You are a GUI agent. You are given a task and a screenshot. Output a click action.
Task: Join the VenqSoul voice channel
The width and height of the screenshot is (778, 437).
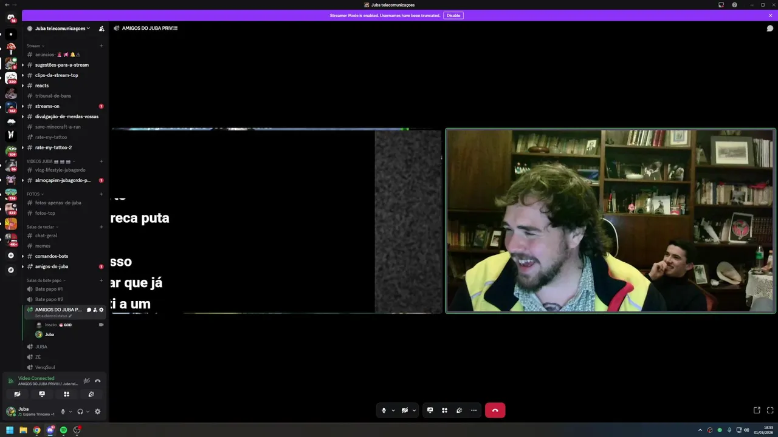(65, 367)
